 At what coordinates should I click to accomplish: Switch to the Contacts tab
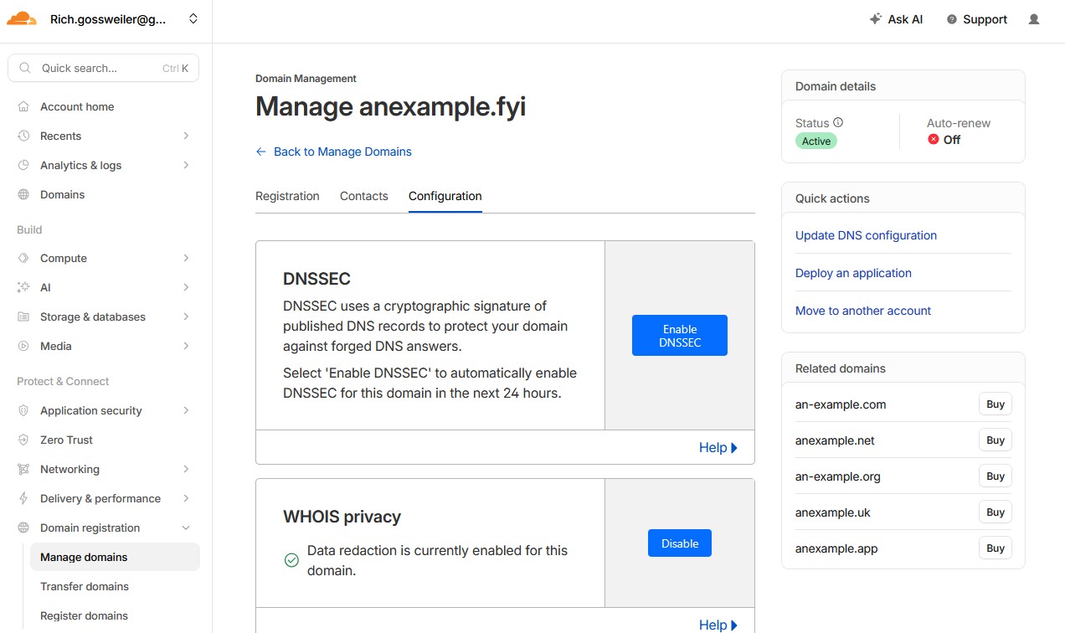coord(363,196)
